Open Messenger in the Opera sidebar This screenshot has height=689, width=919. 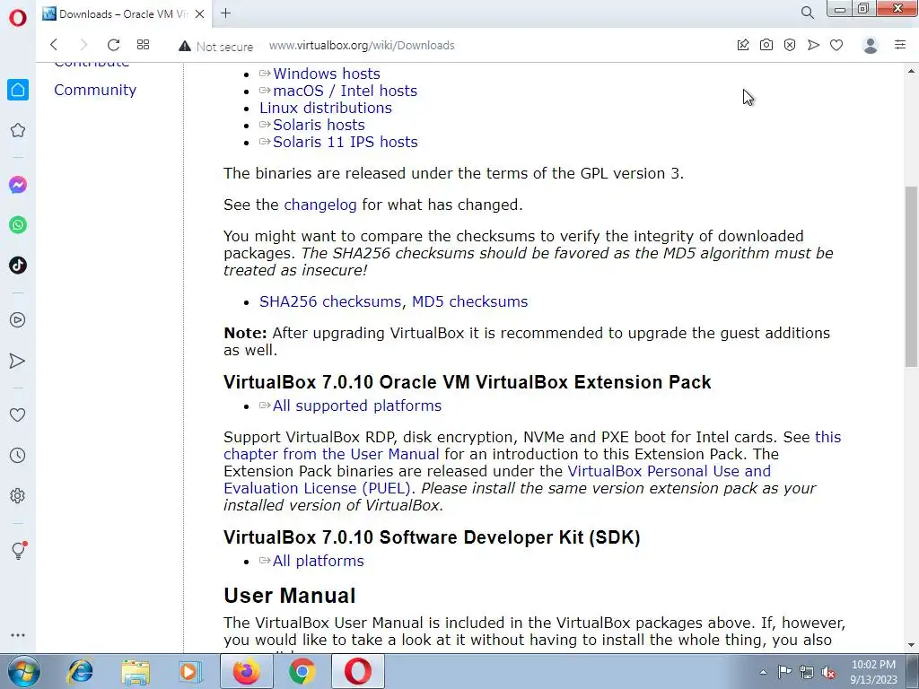click(18, 185)
